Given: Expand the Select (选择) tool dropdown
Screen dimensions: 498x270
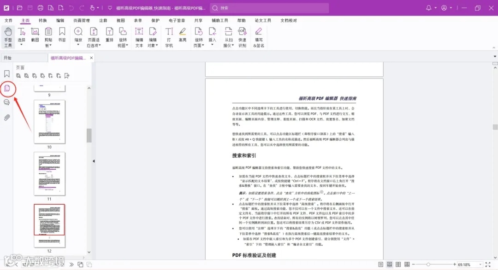Looking at the screenshot, I should tap(21, 45).
